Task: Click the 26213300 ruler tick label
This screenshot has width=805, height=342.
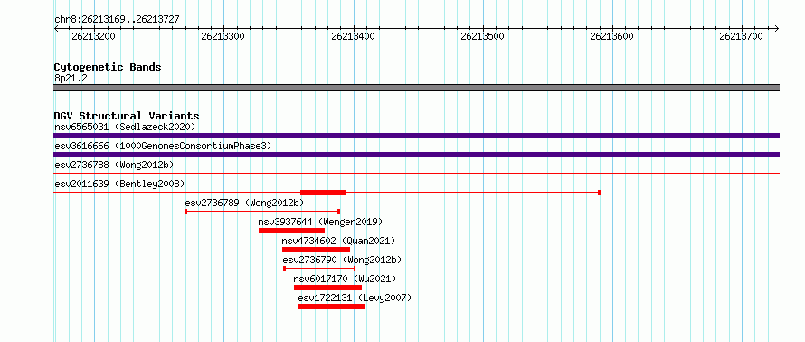Action: pos(223,36)
